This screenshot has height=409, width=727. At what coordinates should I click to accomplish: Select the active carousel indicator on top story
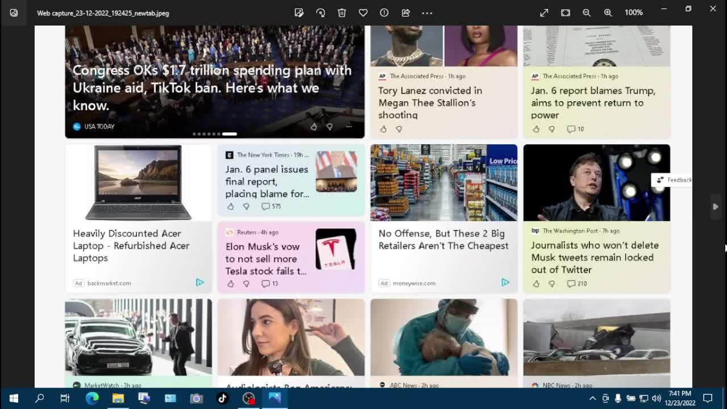coord(229,134)
